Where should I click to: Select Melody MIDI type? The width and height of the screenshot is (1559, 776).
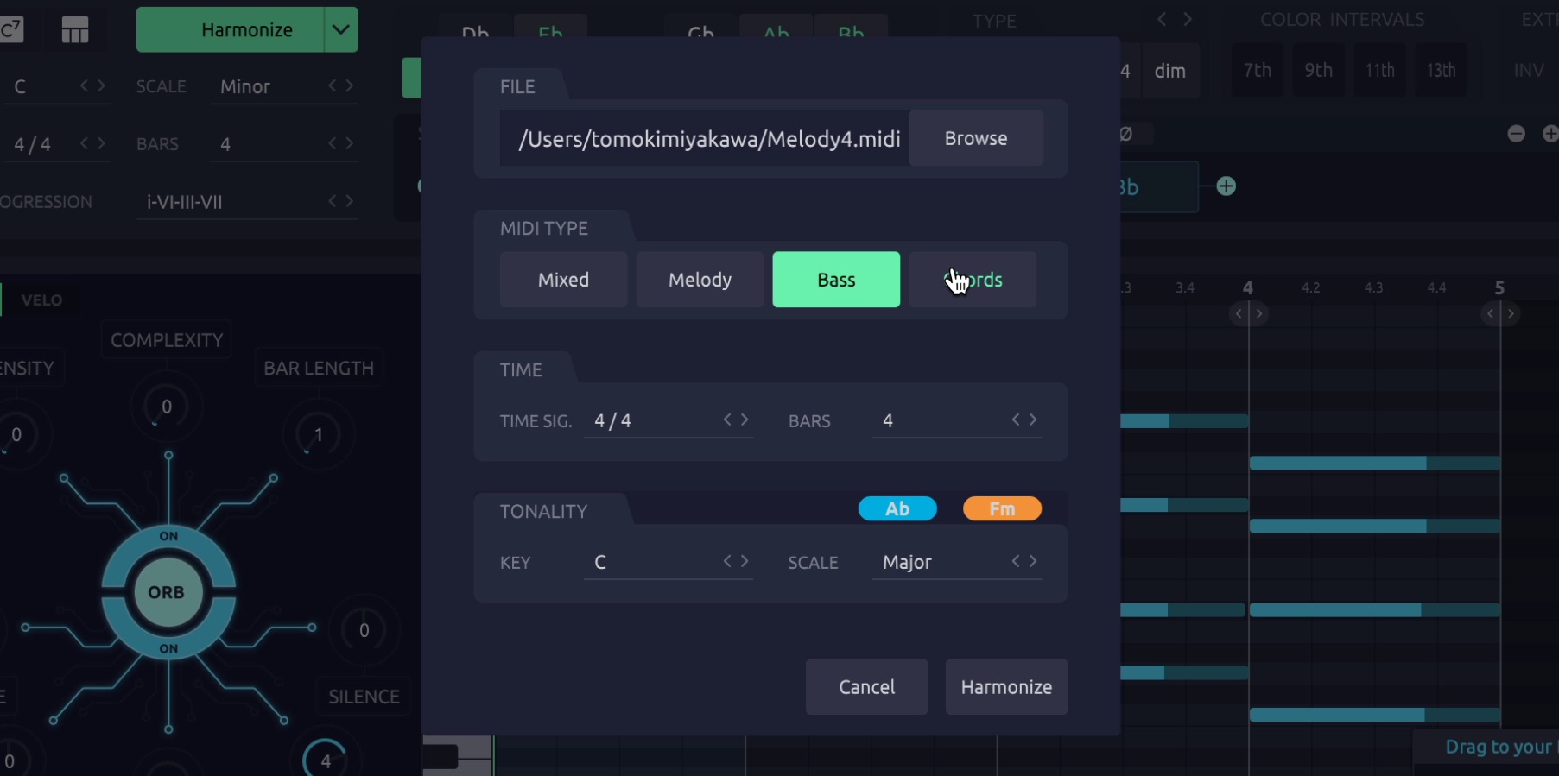click(x=700, y=280)
